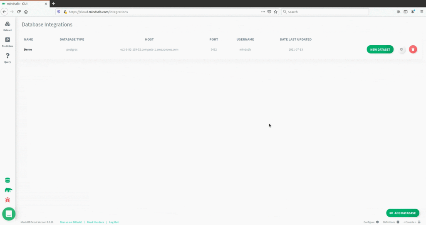Open the Query section in sidebar
426x225 pixels.
pyautogui.click(x=7, y=58)
